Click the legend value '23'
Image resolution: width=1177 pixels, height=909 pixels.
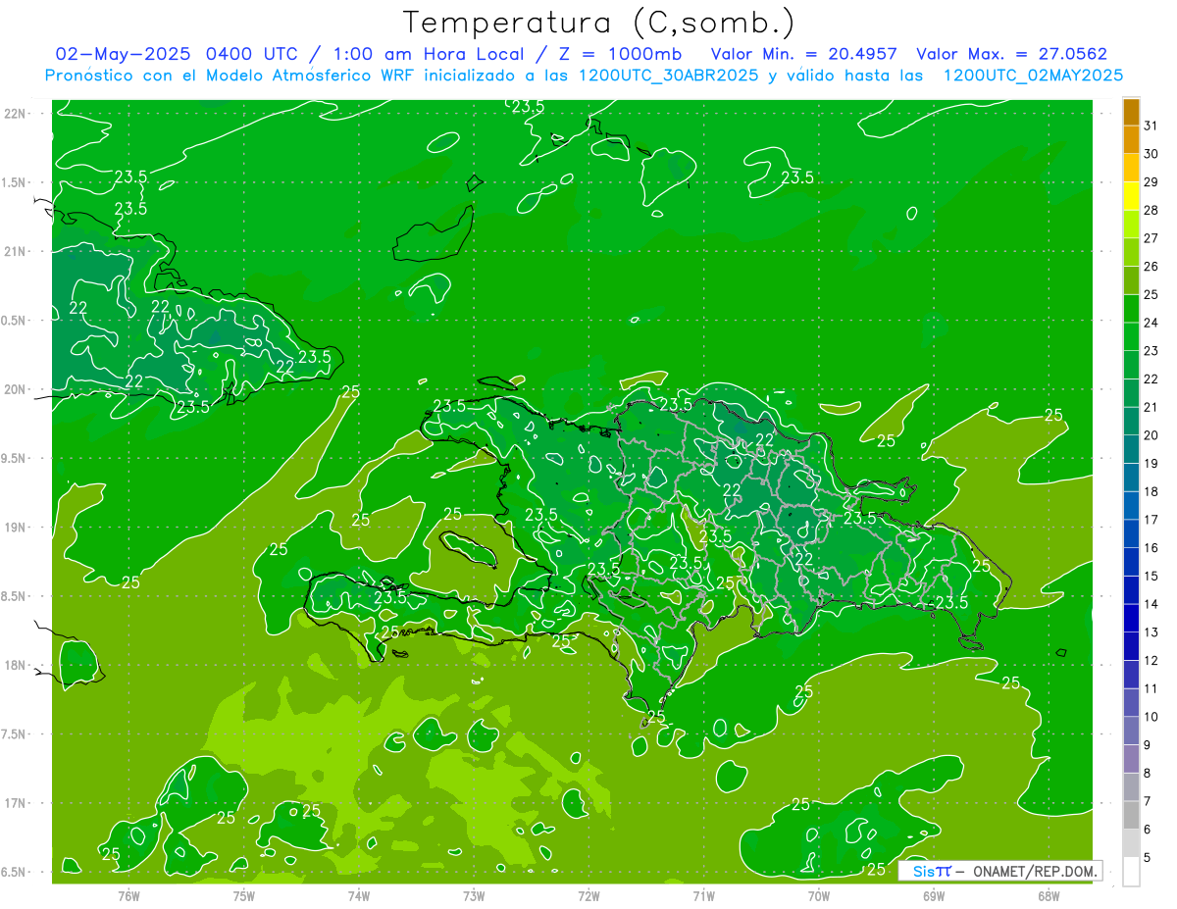coord(1151,351)
